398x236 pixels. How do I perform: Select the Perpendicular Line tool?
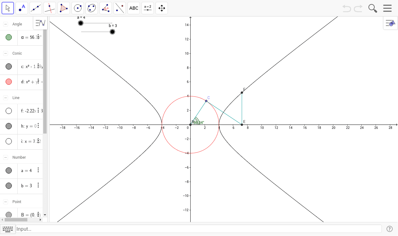coord(49,8)
